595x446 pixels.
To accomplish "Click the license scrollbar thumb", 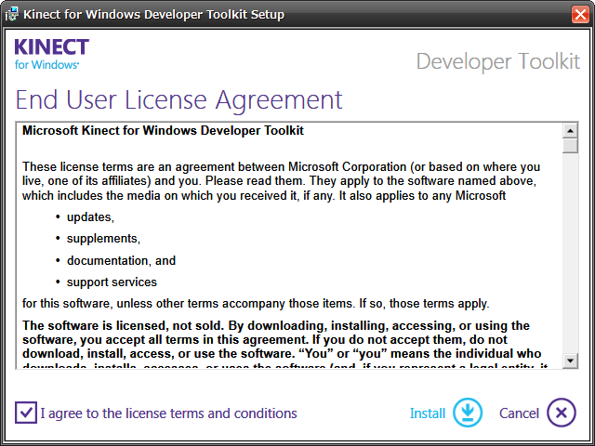I will coord(570,146).
